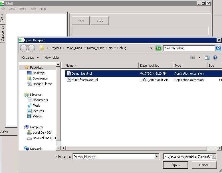Open the Projects & Assemblies filter dropdown
222x173 pixels.
[x=214, y=156]
